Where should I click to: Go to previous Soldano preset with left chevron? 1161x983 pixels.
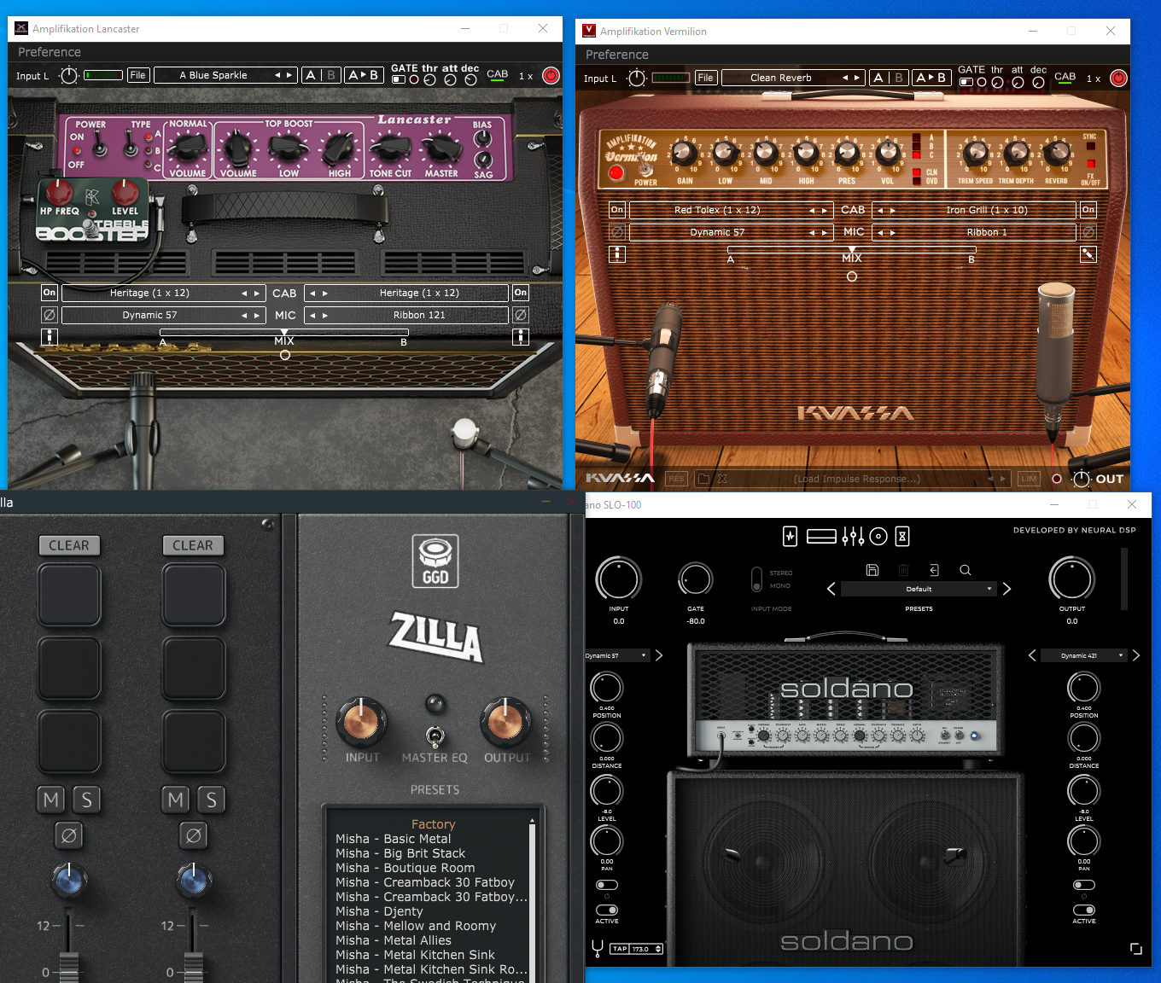coord(831,589)
